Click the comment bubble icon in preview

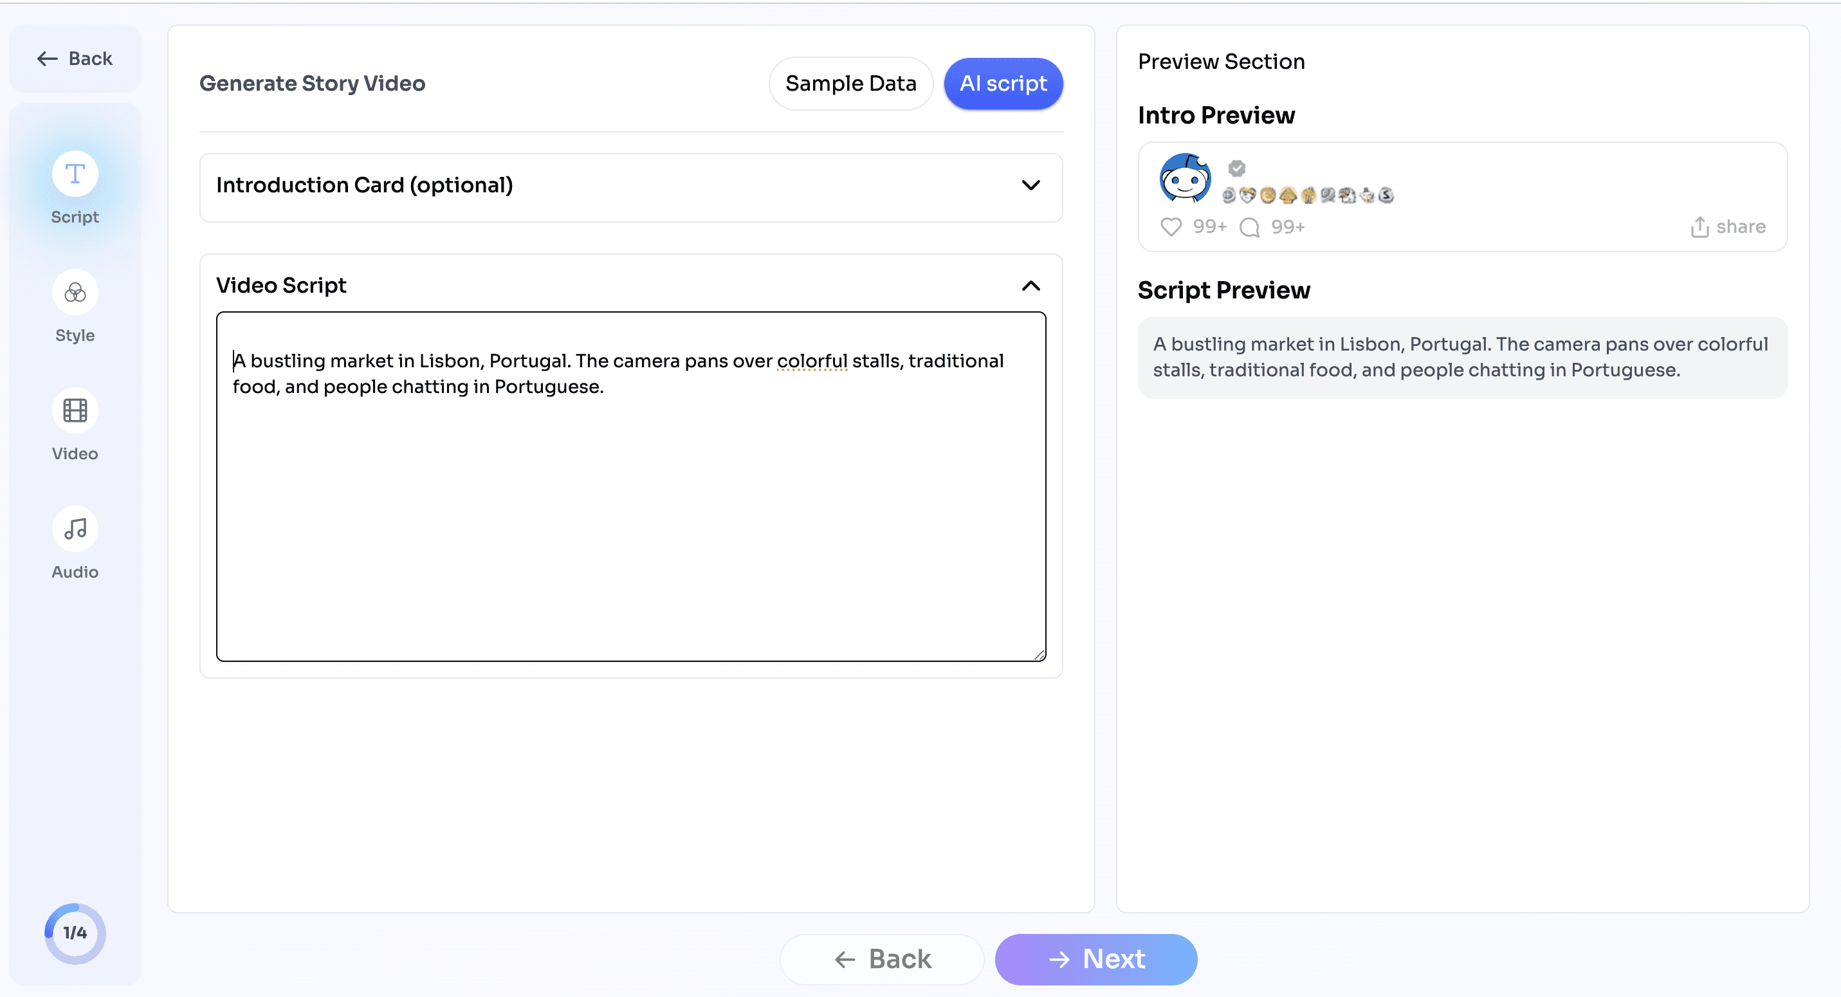[x=1250, y=226]
